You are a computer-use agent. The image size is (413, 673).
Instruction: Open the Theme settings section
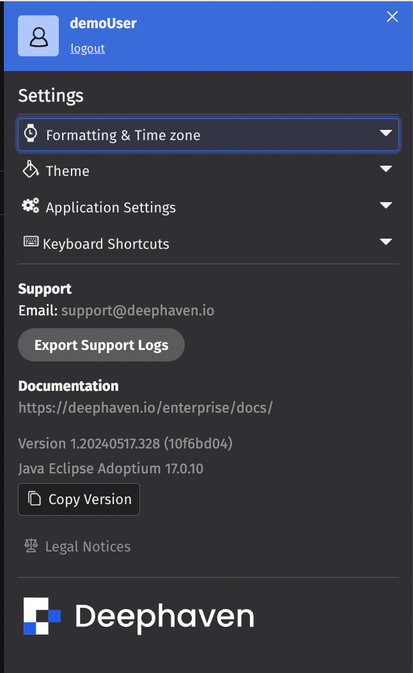pos(68,171)
